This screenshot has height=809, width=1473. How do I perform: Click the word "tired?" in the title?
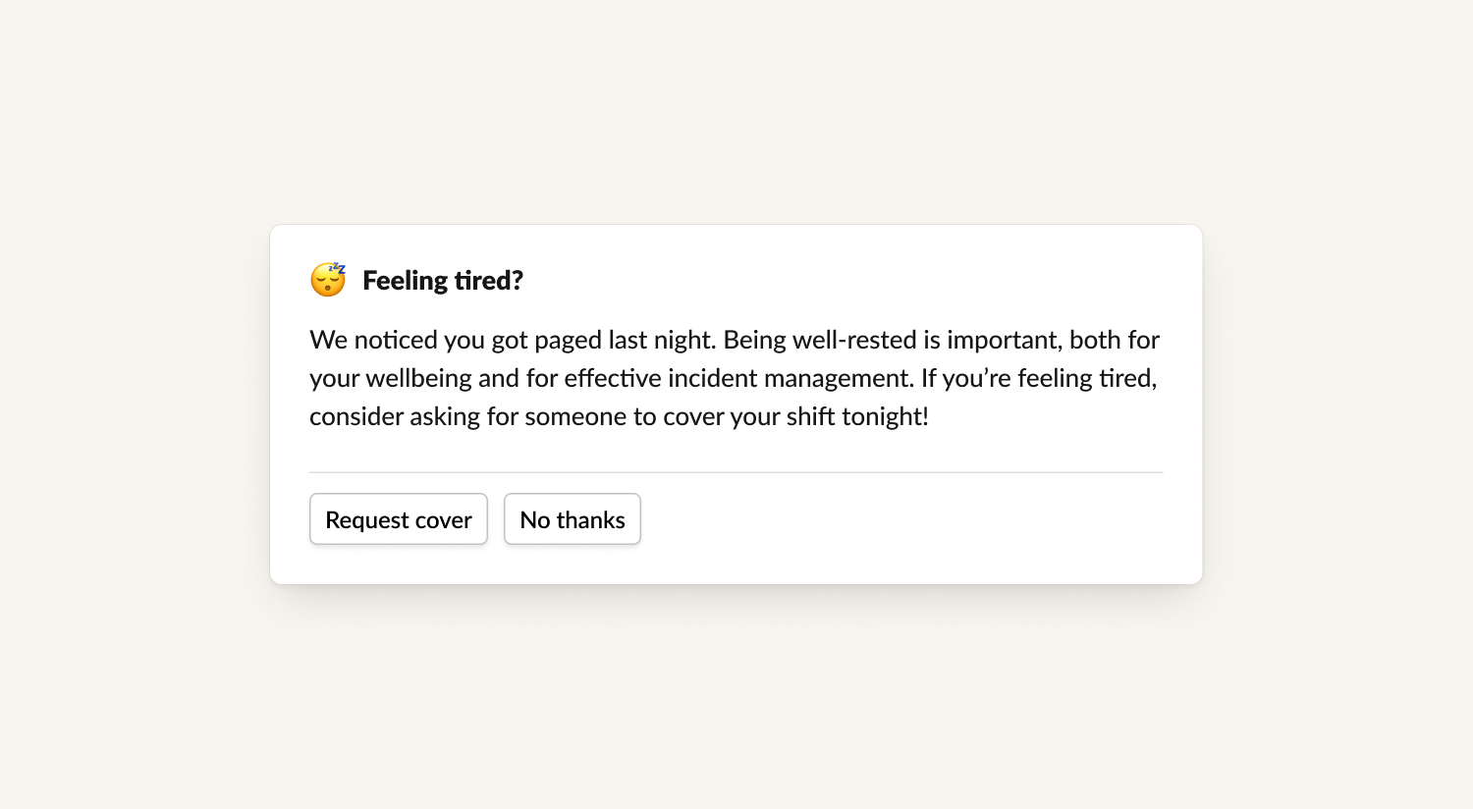click(x=488, y=281)
